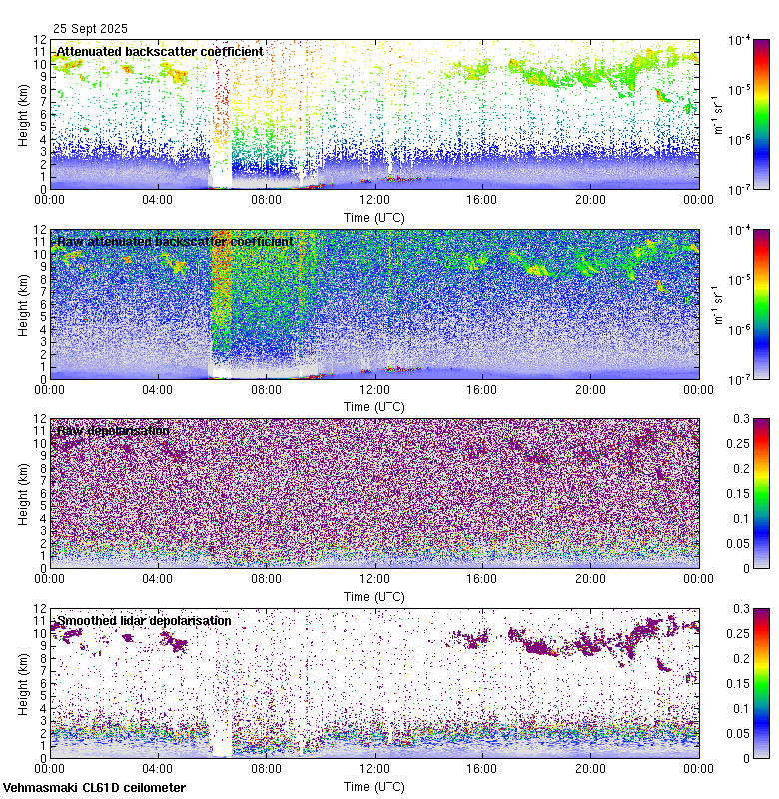Image resolution: width=779 pixels, height=799 pixels.
Task: Click the 'Time (UTC)' label under the top plot
Action: (x=374, y=218)
